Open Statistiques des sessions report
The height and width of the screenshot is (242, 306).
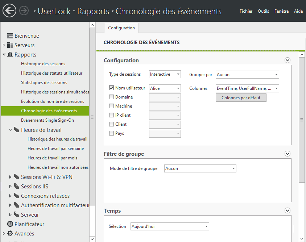(x=44, y=83)
